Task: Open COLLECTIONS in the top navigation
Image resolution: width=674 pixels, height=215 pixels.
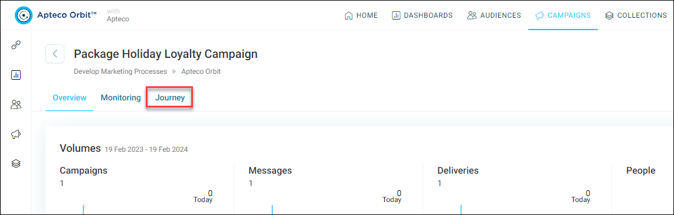Action: [x=636, y=15]
